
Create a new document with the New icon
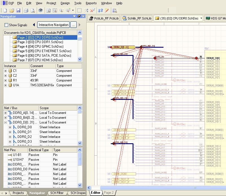pos(5,10)
